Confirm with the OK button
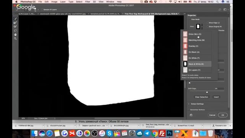This screenshot has height=138, width=245. pyautogui.click(x=223, y=115)
